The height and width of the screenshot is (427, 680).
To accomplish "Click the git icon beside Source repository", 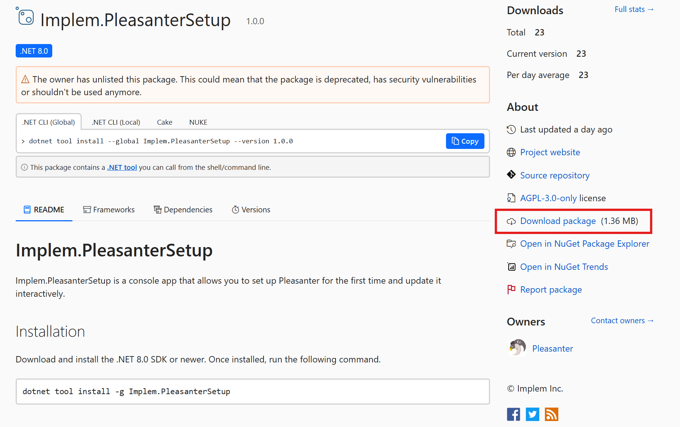I will click(x=511, y=175).
